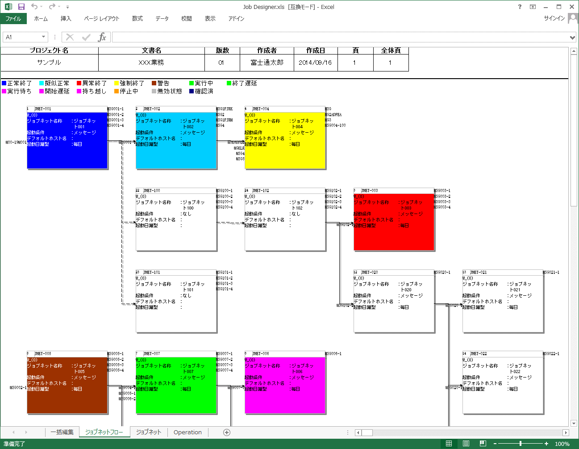The width and height of the screenshot is (579, 449).
Task: Switch to Page Layout view icon
Action: tap(466, 444)
